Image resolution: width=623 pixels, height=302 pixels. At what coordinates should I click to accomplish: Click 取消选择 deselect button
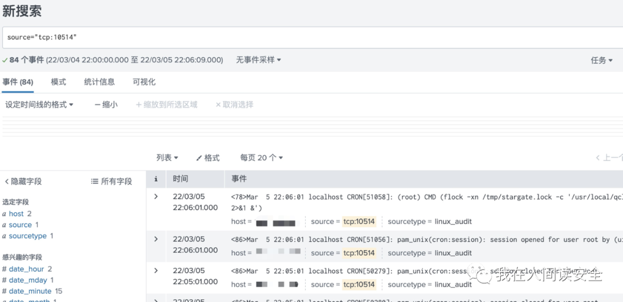tap(234, 105)
